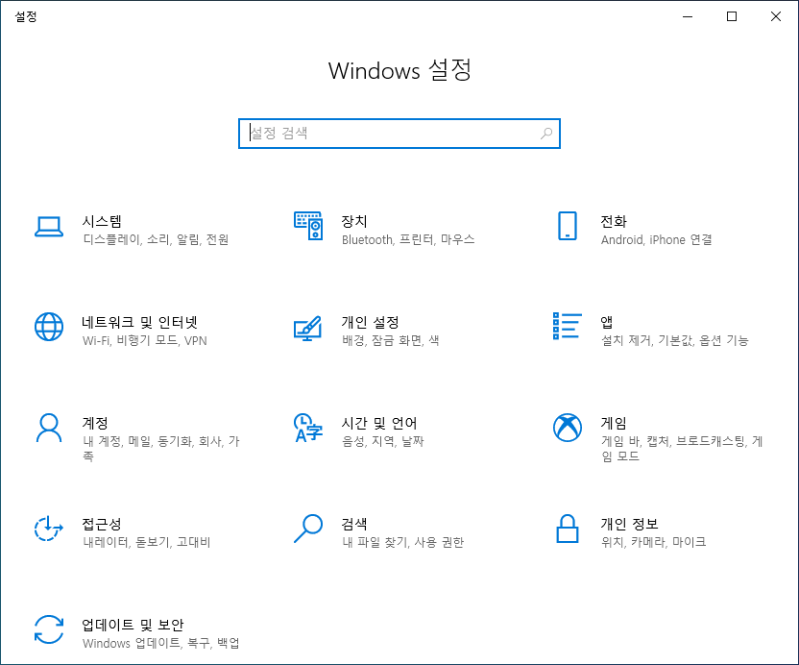Image resolution: width=799 pixels, height=665 pixels.
Task: Close the 설정 window
Action: pos(776,16)
